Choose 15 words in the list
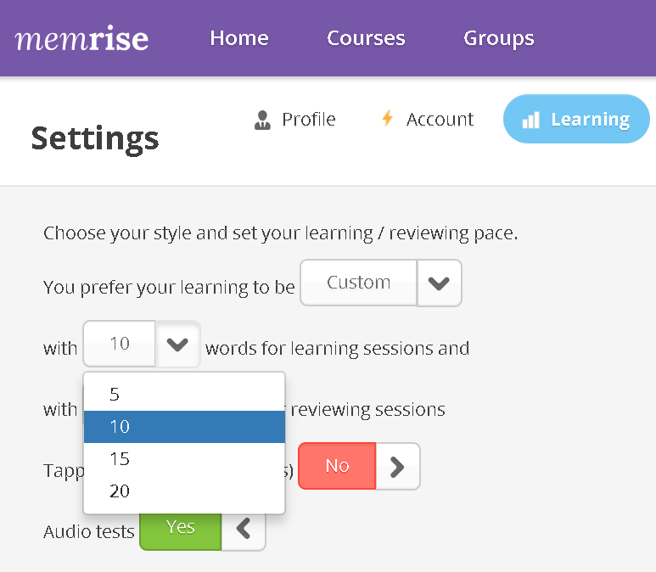 [184, 458]
